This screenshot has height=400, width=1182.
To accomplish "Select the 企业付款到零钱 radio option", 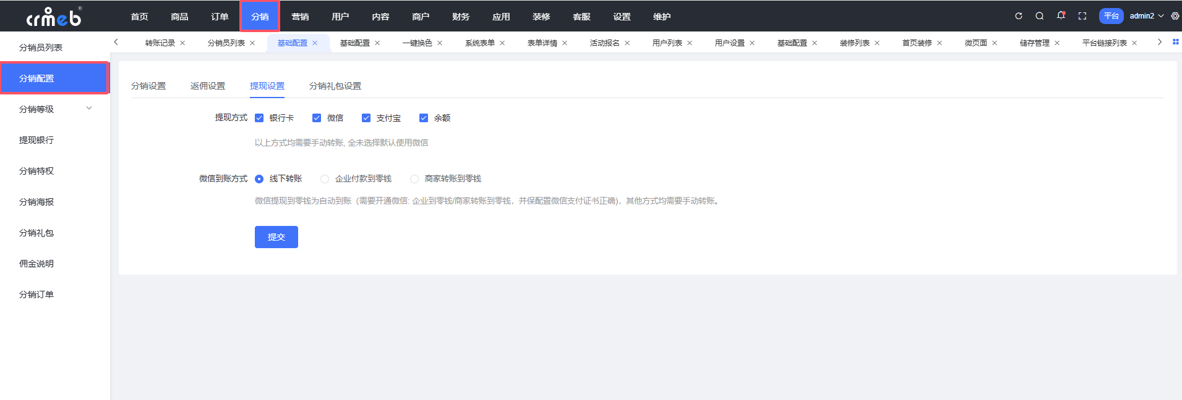I will tap(325, 179).
